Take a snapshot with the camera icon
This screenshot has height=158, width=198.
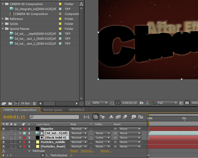pyautogui.click(x=142, y=103)
